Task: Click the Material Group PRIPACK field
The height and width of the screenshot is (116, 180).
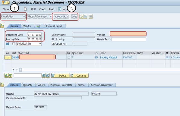Action: (x=40, y=107)
